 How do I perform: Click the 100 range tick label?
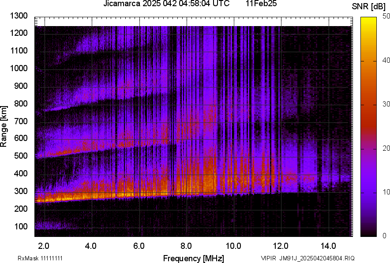pyautogui.click(x=20, y=226)
